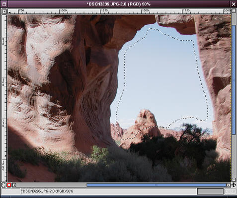Open the image menu arrow beside the rulers
Screen dimensions: 237x198
click(4, 11)
